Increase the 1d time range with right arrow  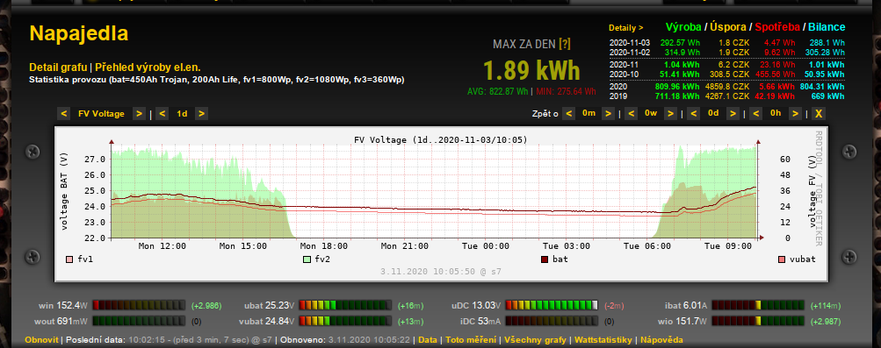[x=201, y=114]
